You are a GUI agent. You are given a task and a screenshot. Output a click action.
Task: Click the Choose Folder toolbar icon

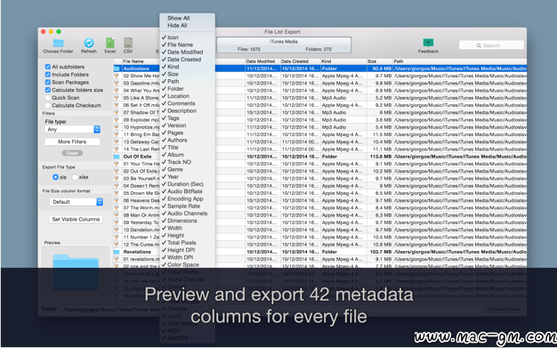58,43
